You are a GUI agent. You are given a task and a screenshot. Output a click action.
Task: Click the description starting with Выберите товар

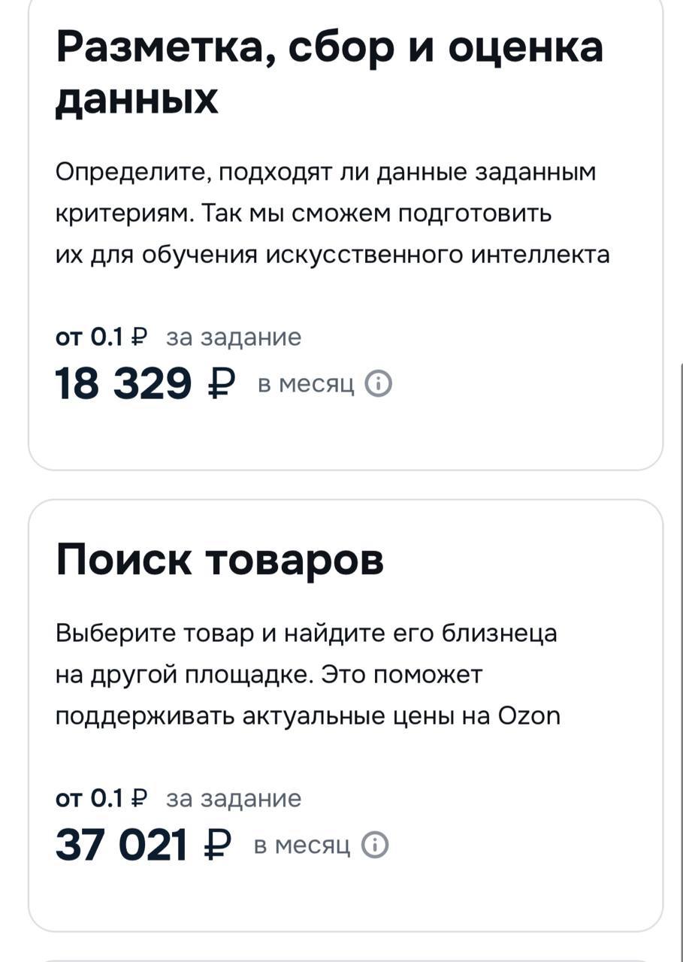[307, 675]
